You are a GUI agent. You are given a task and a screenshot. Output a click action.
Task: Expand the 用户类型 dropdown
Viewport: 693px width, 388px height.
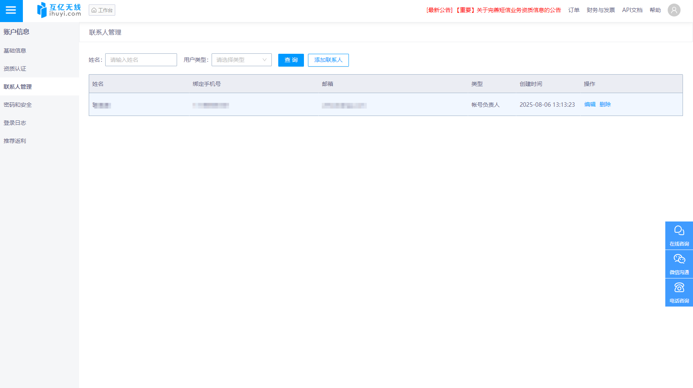(241, 60)
